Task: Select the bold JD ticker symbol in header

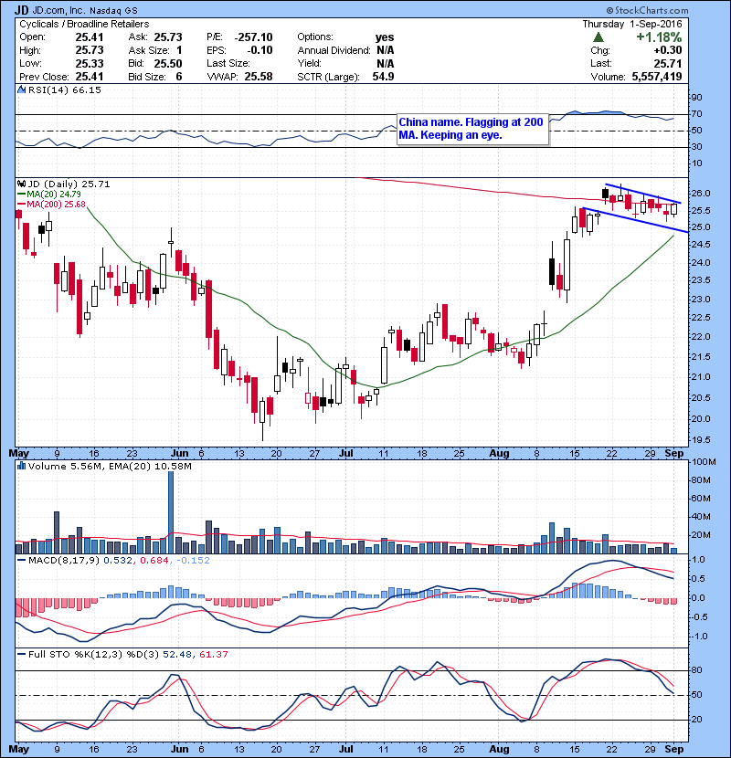Action: click(x=22, y=10)
